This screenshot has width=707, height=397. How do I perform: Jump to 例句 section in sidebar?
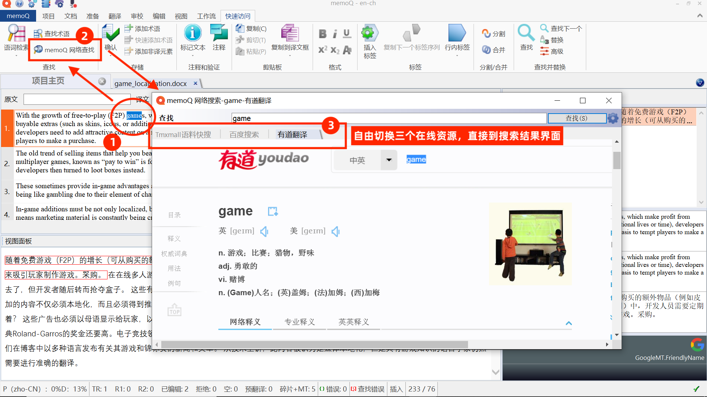[x=174, y=283]
